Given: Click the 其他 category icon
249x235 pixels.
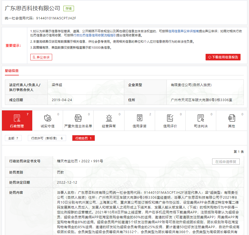Looking at the screenshot, I should pyautogui.click(x=231, y=118).
